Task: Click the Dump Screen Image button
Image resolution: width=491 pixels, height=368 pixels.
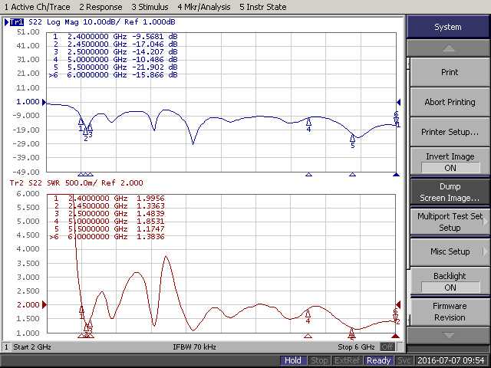Action: pos(449,192)
